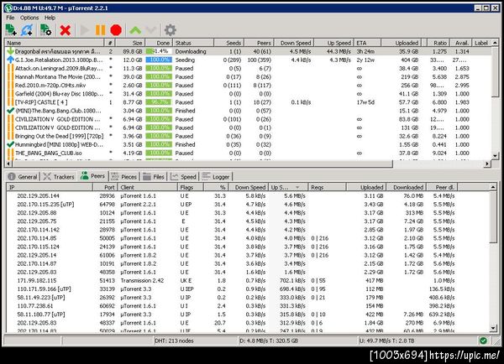Select peer 171.99.182.115 Transmission client

pyautogui.click(x=248, y=280)
